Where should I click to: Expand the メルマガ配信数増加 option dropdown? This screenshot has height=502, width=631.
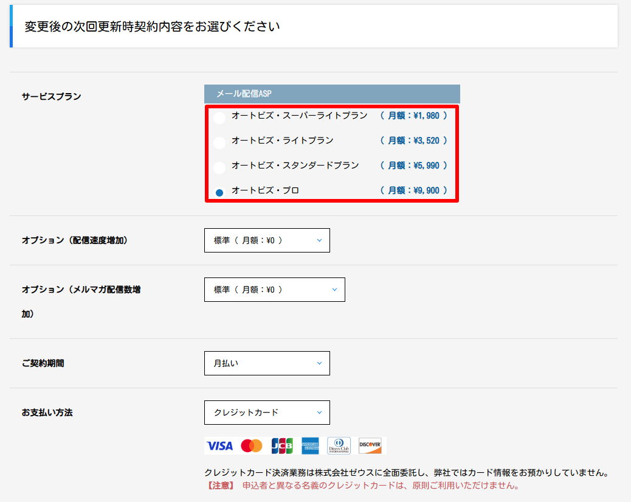[274, 290]
